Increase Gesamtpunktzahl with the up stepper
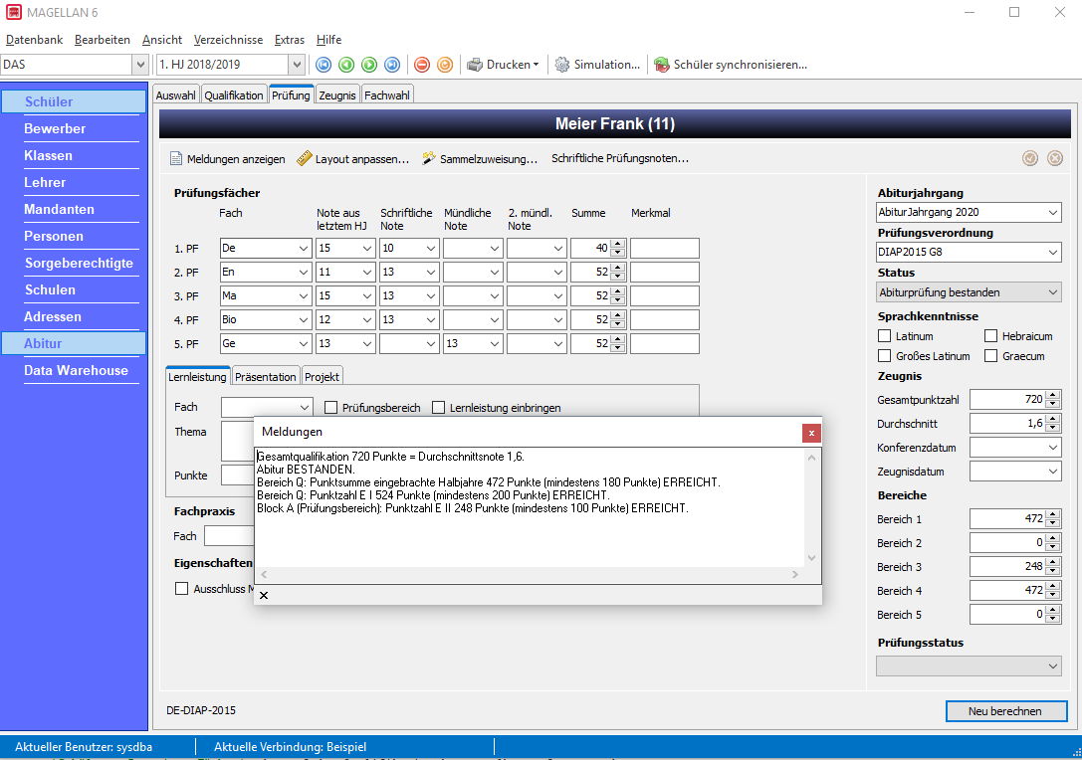1082x760 pixels. pyautogui.click(x=1052, y=395)
